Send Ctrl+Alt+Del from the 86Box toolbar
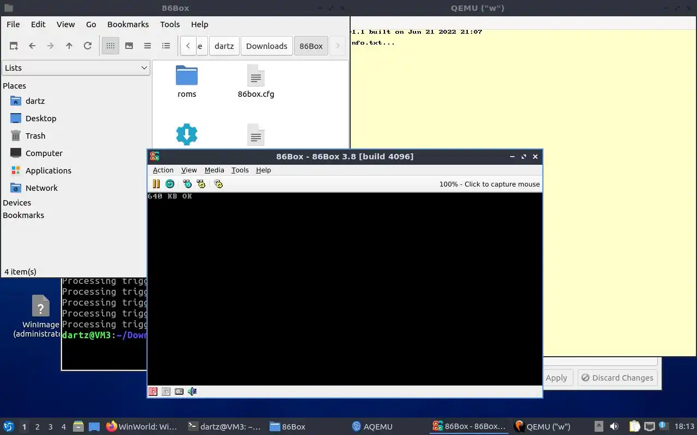Viewport: 697px width, 435px height. coord(187,184)
